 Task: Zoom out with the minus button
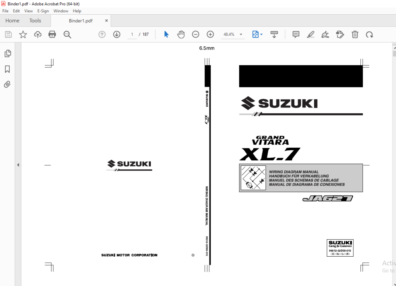click(x=195, y=34)
